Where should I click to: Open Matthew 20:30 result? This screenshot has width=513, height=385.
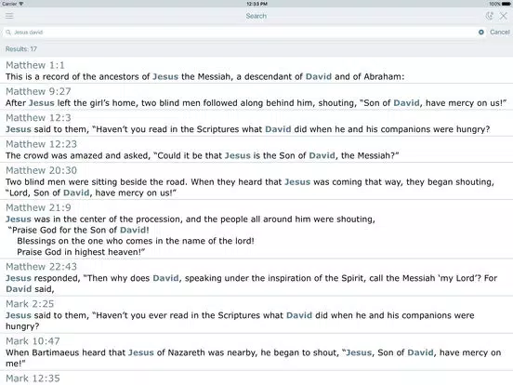click(256, 181)
